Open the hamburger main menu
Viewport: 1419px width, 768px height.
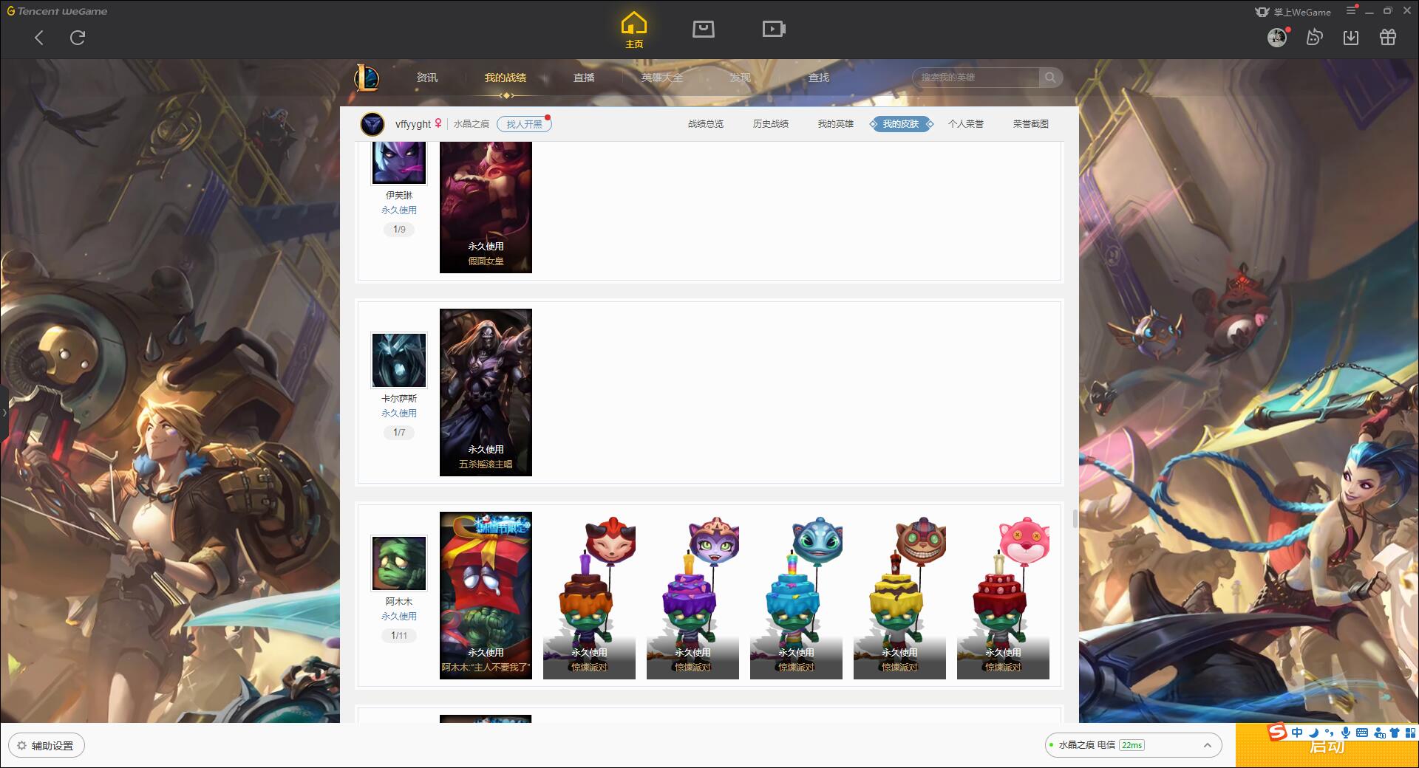point(1351,11)
